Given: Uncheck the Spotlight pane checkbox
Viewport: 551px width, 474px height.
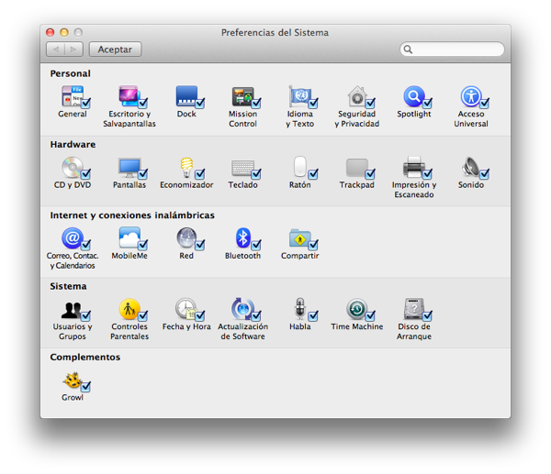Looking at the screenshot, I should coord(427,104).
